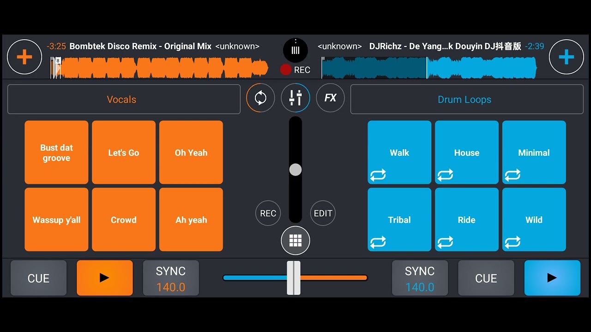The height and width of the screenshot is (332, 591).
Task: Trigger the Let's Go vocal pad
Action: pos(124,153)
